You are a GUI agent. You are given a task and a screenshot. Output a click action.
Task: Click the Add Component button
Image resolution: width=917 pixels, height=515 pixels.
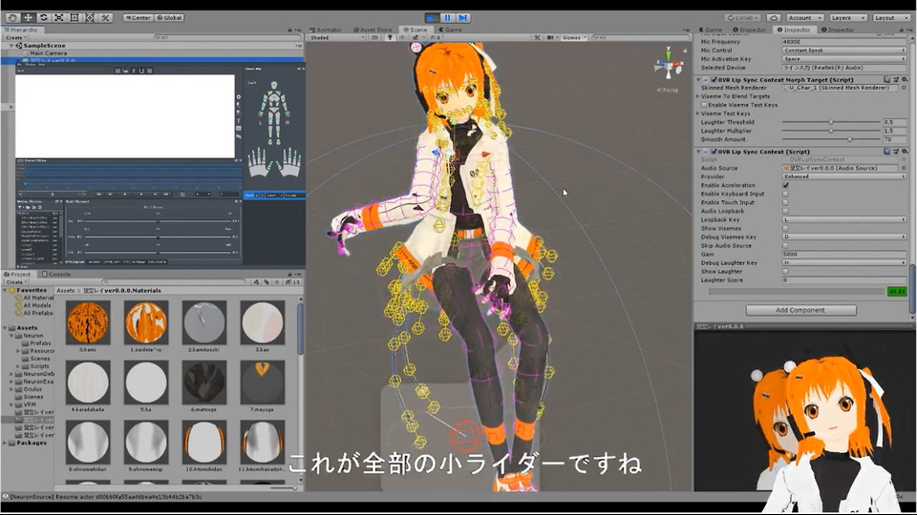pyautogui.click(x=800, y=310)
